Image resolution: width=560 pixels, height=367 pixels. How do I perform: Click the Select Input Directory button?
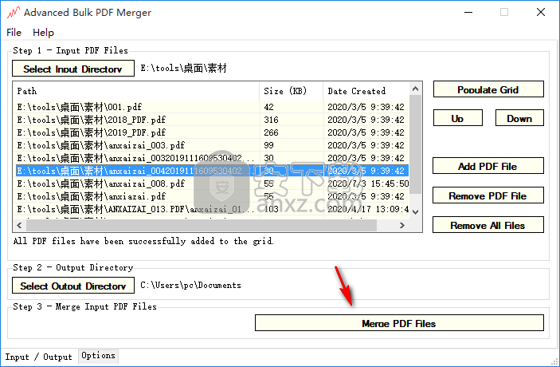(x=73, y=69)
